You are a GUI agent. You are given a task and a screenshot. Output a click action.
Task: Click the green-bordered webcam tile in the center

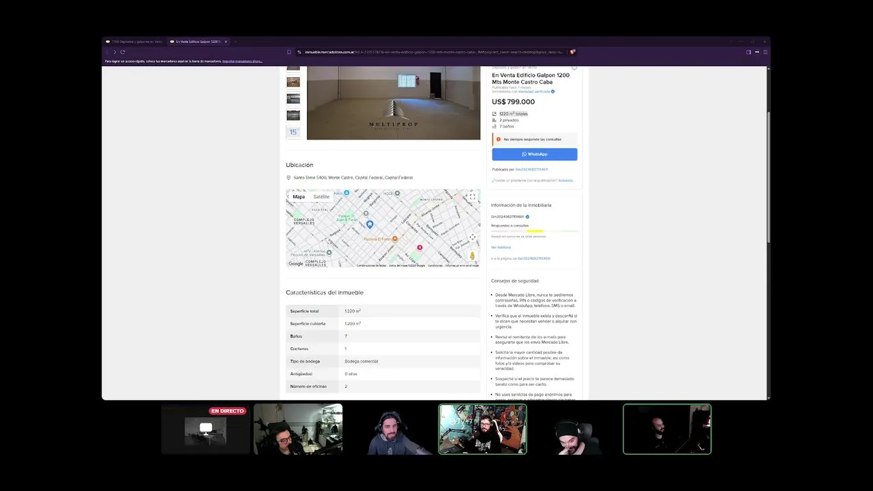pos(483,429)
